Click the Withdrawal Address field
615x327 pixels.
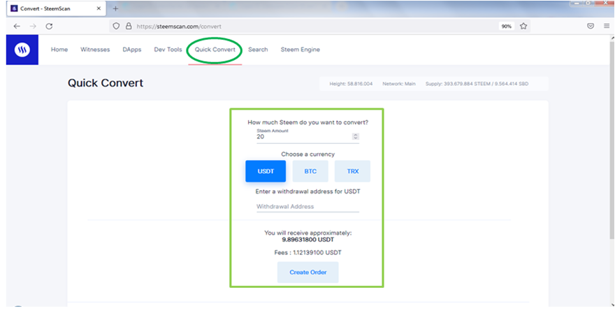(x=307, y=206)
